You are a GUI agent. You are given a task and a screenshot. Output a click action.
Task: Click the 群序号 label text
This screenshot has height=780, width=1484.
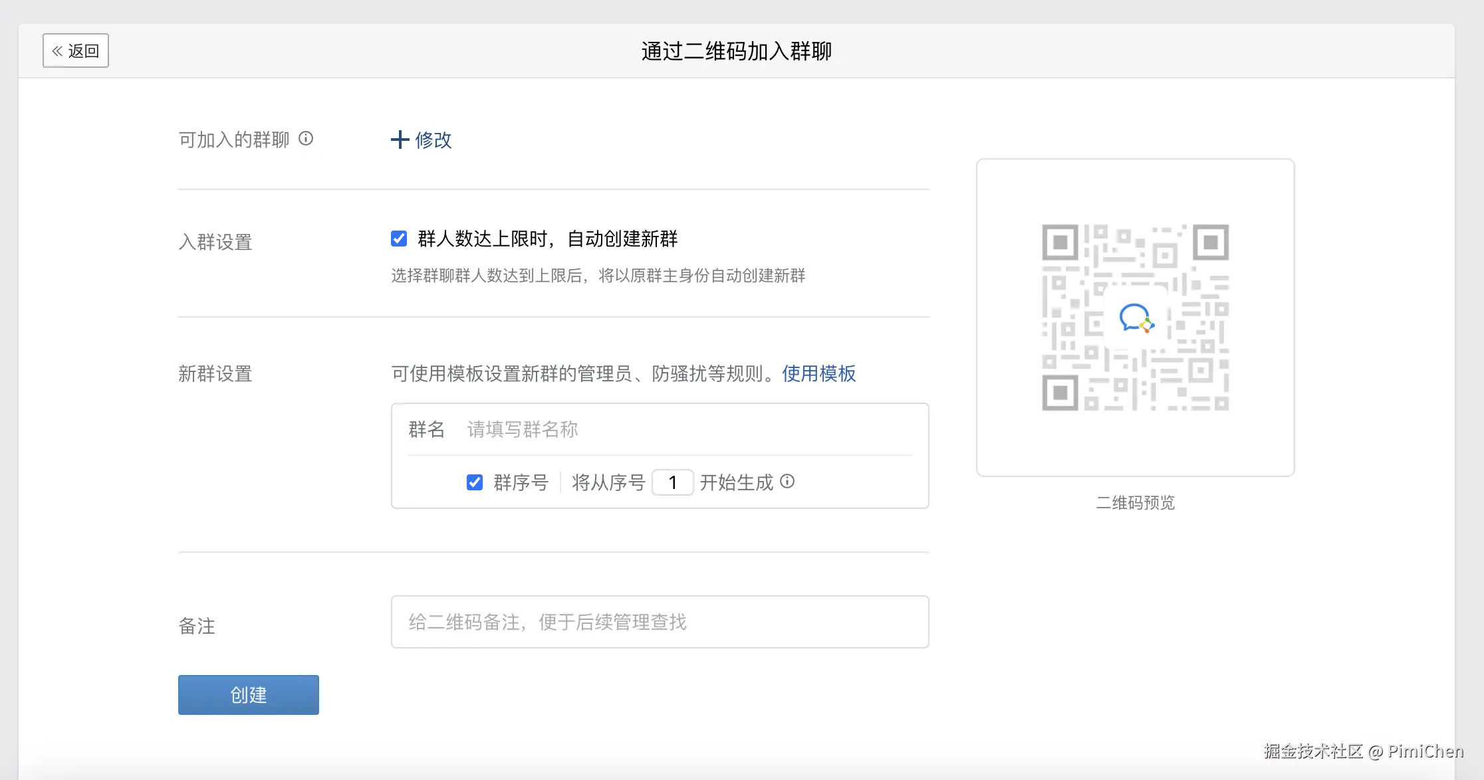point(521,482)
